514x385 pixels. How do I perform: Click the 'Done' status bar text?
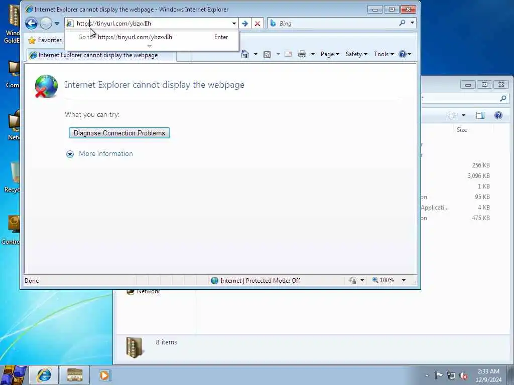[32, 281]
